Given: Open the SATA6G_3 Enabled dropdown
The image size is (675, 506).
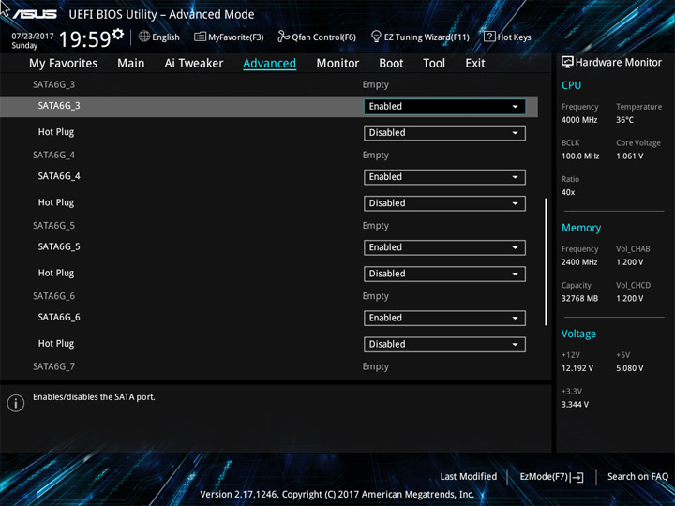Looking at the screenshot, I should click(444, 107).
